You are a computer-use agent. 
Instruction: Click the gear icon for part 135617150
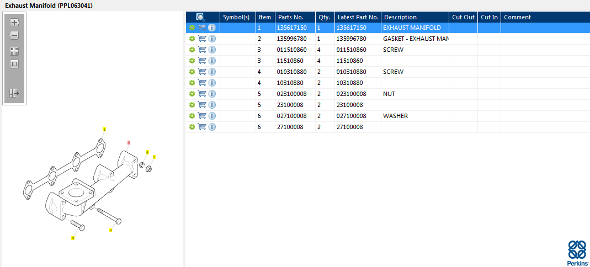(192, 28)
